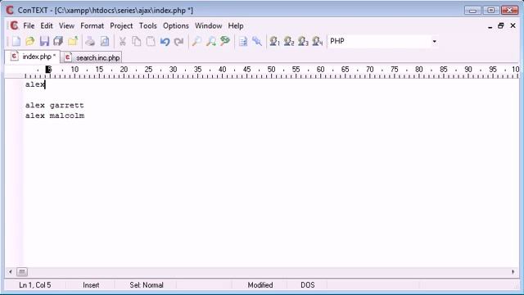This screenshot has height=295, width=524.
Task: Click the 'DOS' status bar entry
Action: click(308, 285)
